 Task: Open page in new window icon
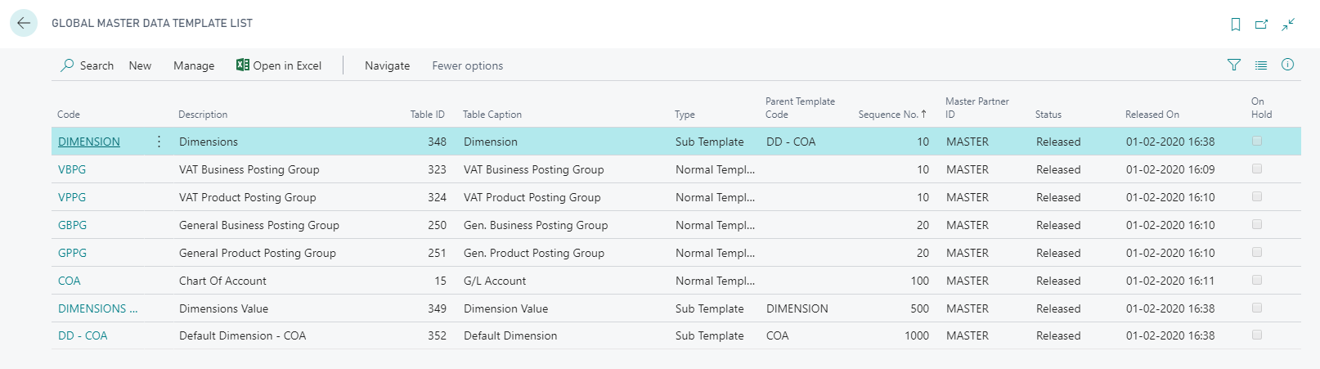1261,25
